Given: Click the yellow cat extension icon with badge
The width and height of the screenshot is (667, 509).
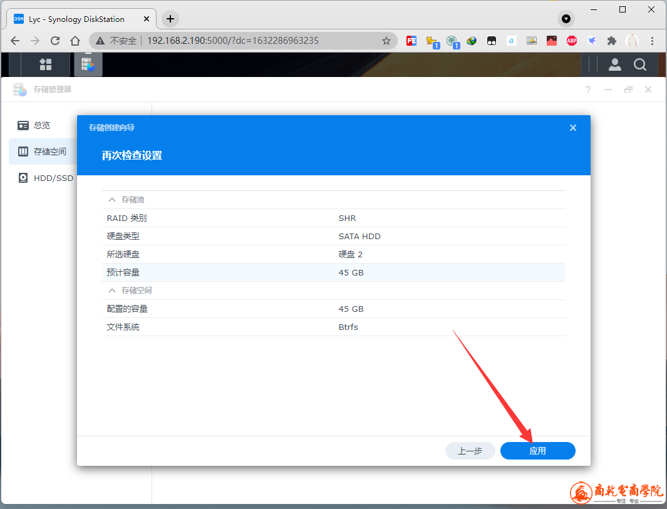Looking at the screenshot, I should tap(433, 42).
